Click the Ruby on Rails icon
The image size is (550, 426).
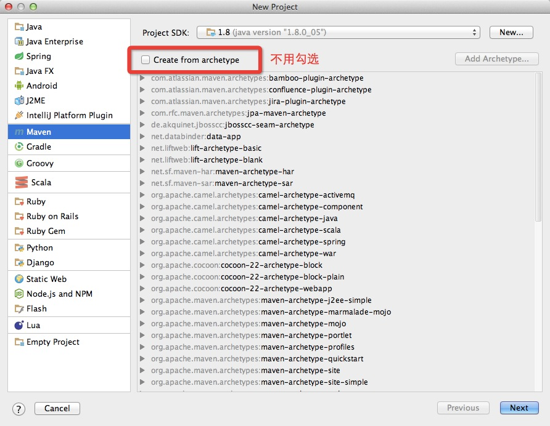click(19, 216)
